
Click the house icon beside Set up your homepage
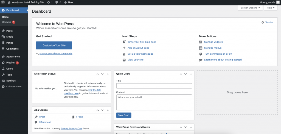[x=124, y=54]
